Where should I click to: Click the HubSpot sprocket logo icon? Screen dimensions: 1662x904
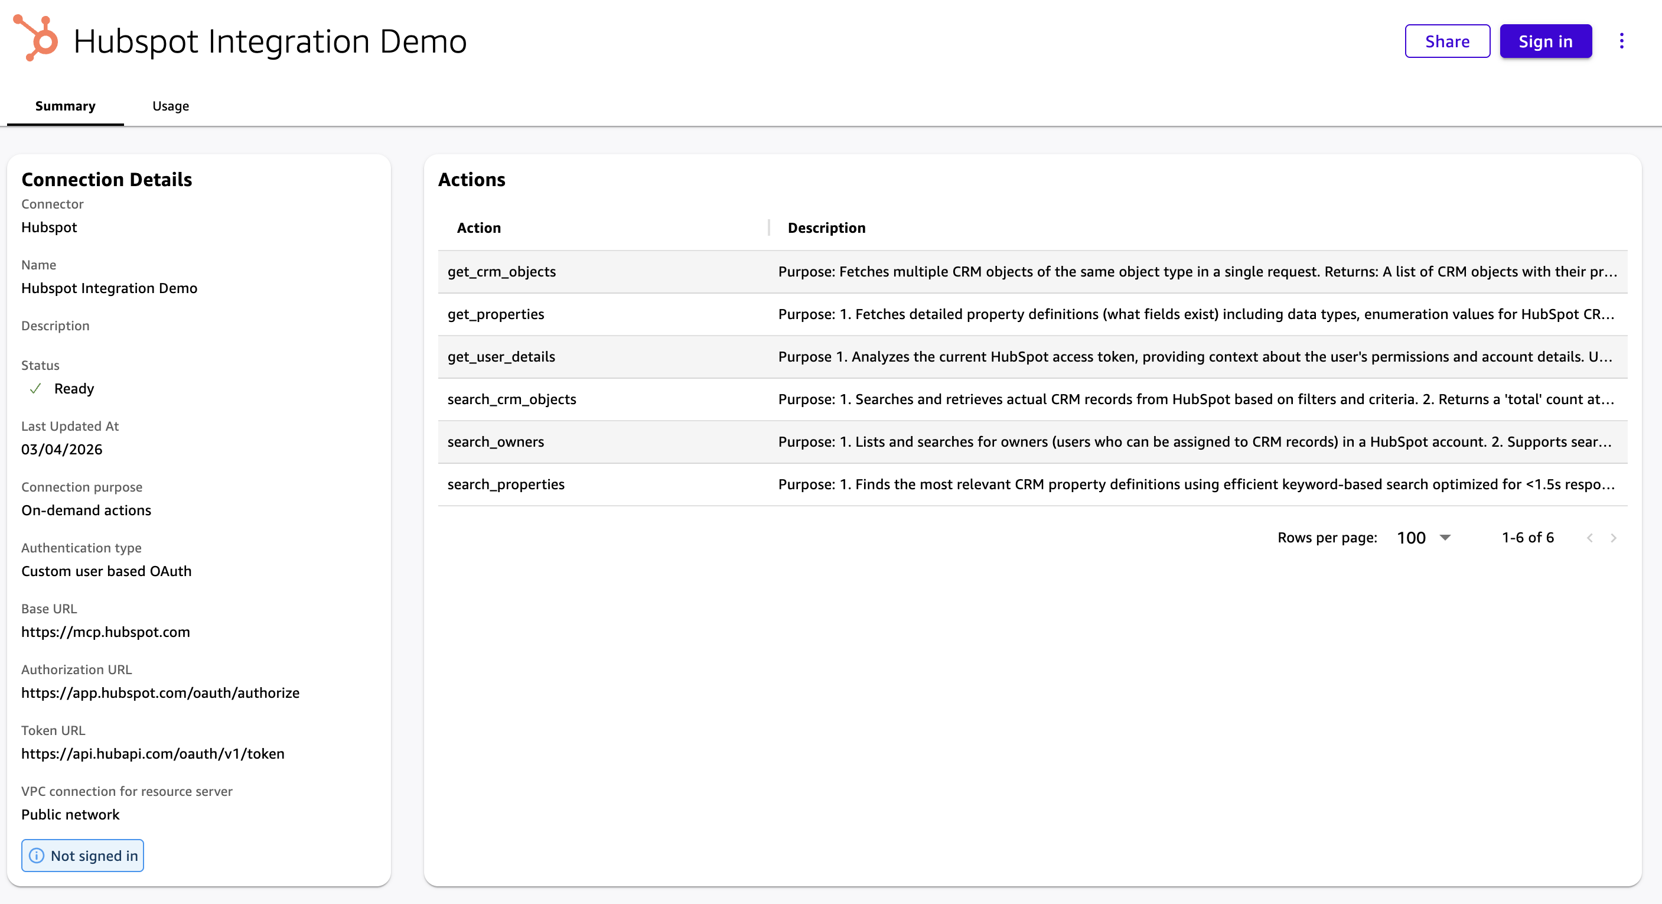click(x=36, y=40)
